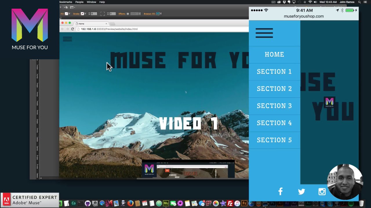This screenshot has width=371, height=208.
Task: Expand the Browser Fill dropdown arrow
Action: pos(161,14)
